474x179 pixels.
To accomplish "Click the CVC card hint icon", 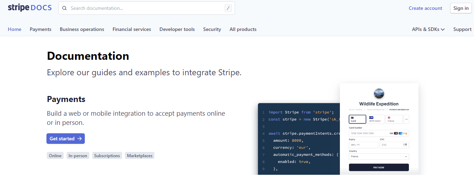I will pos(405,145).
